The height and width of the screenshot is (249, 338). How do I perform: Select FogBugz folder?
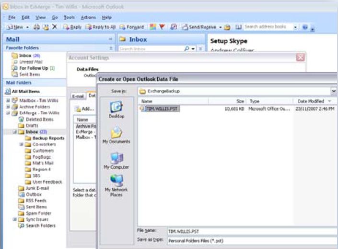(x=38, y=157)
